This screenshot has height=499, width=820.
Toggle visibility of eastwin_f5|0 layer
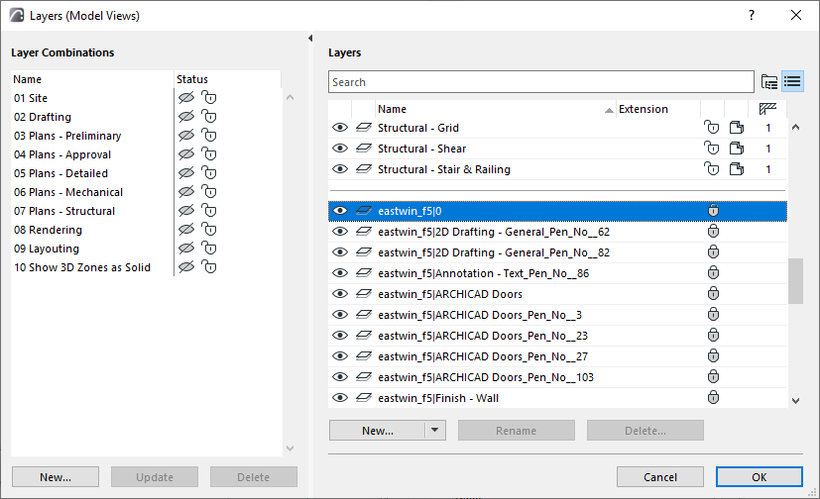click(x=340, y=211)
